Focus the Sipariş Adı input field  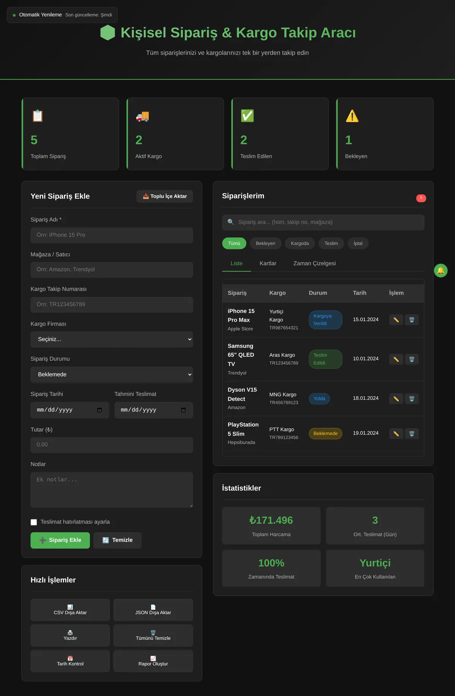pos(112,235)
